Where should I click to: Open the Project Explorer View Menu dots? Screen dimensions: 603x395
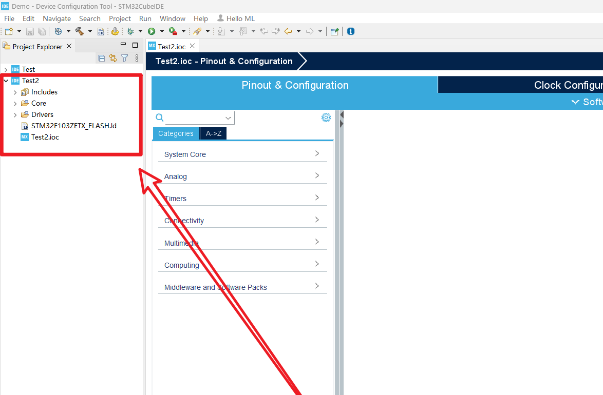[137, 58]
